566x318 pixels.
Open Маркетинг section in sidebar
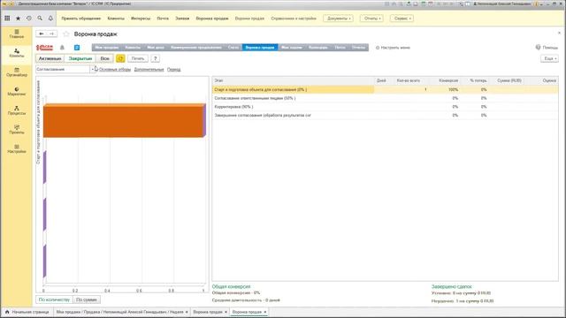[x=17, y=92]
